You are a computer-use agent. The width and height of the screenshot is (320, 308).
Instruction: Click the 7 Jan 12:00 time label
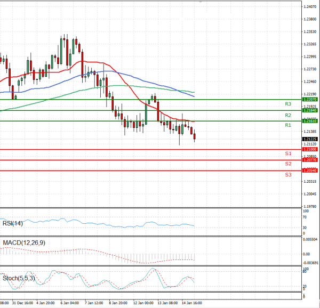(94, 303)
